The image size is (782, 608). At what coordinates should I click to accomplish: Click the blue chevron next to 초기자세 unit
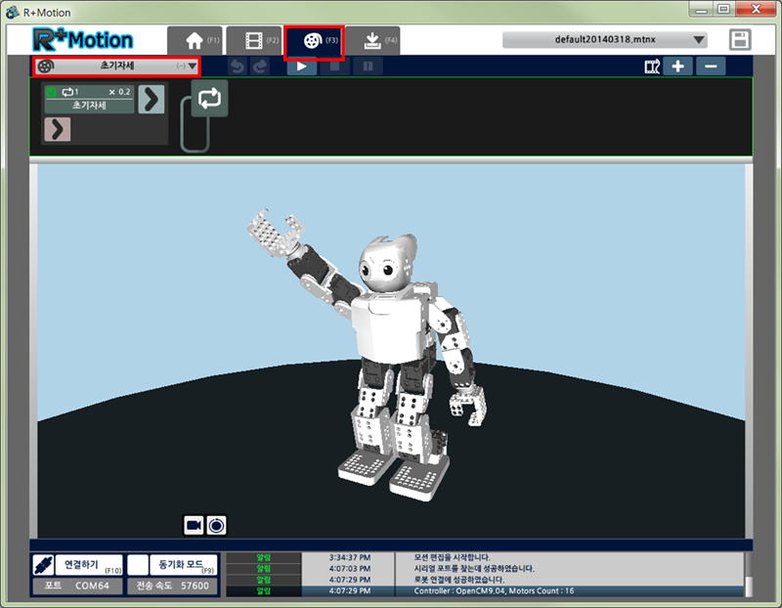(x=152, y=100)
